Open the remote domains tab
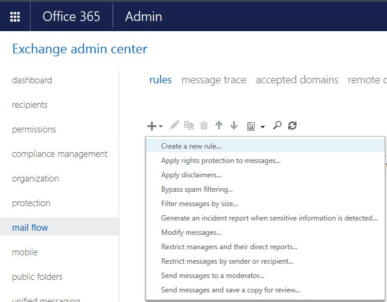Image resolution: width=387 pixels, height=302 pixels. 367,80
